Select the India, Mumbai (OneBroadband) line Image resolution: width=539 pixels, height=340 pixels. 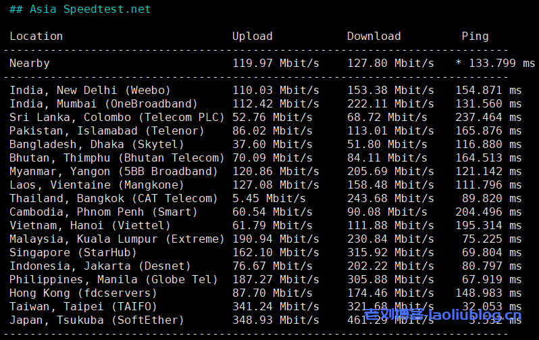pyautogui.click(x=103, y=104)
